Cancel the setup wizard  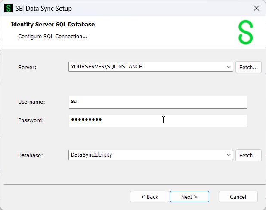pos(238,197)
